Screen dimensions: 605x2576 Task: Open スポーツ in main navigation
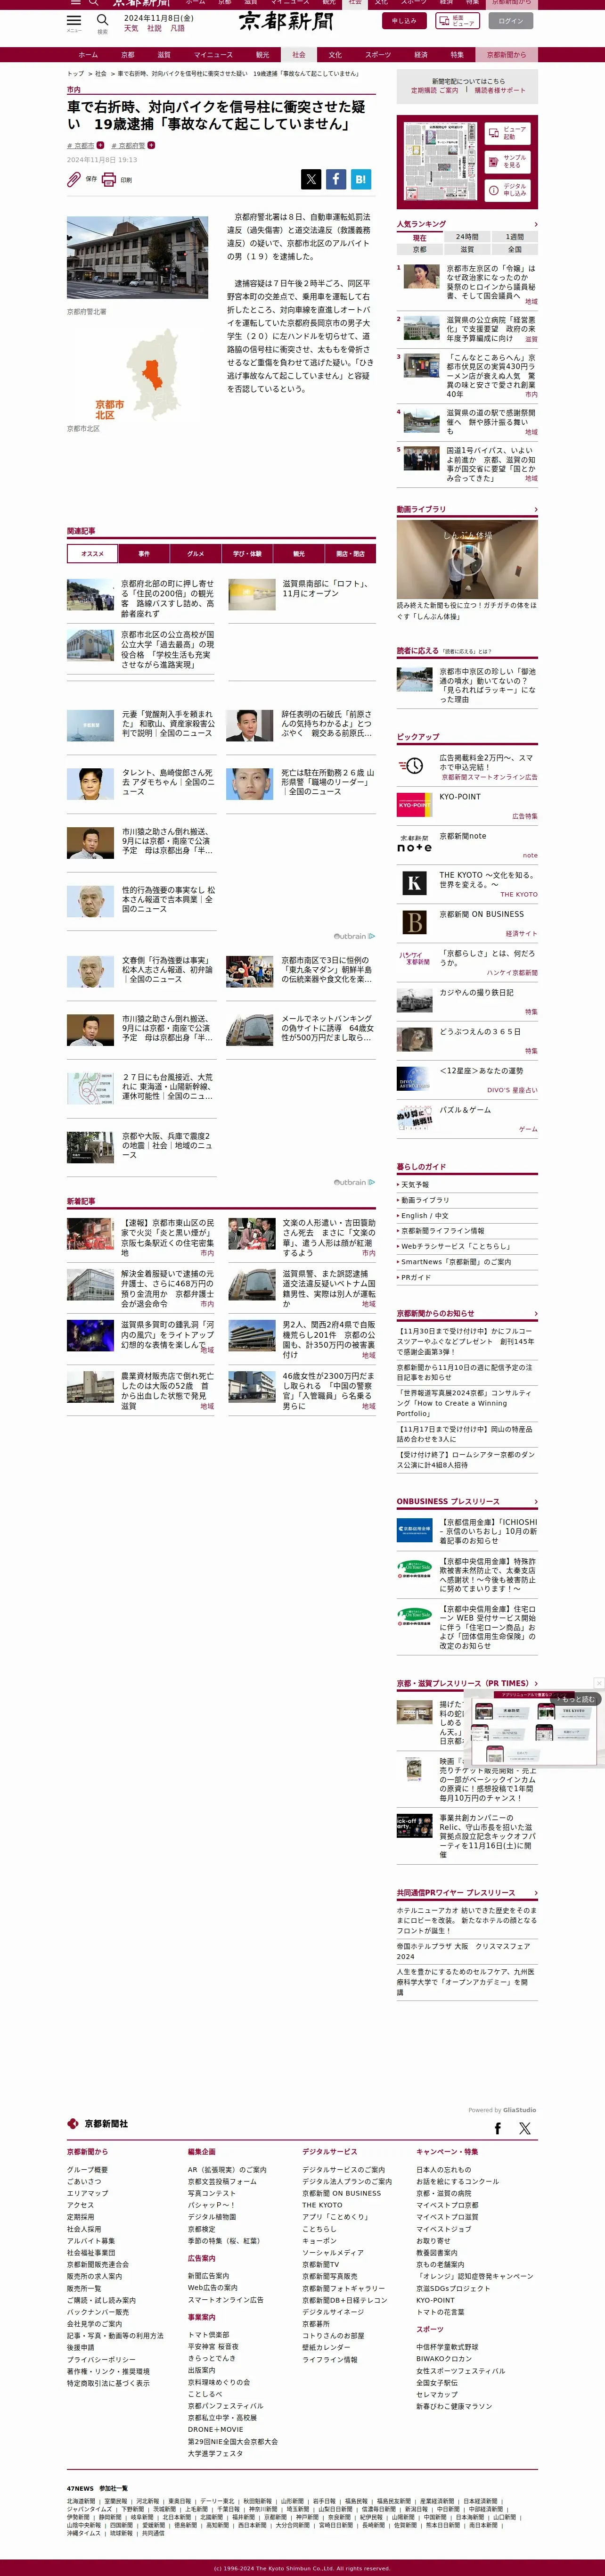click(378, 55)
